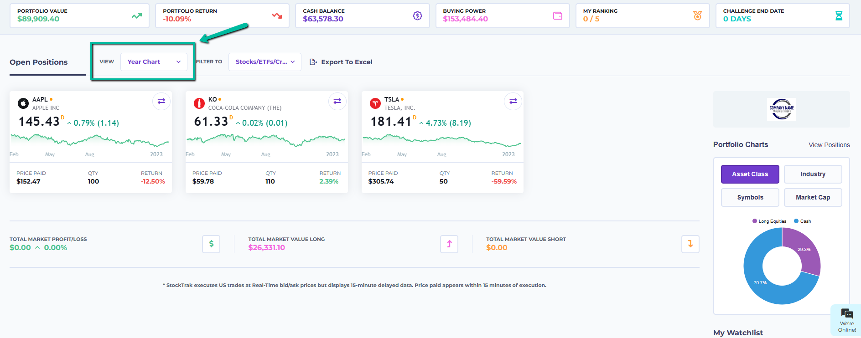Click the Cash Balance dollar coin icon
The height and width of the screenshot is (338, 861).
click(417, 16)
